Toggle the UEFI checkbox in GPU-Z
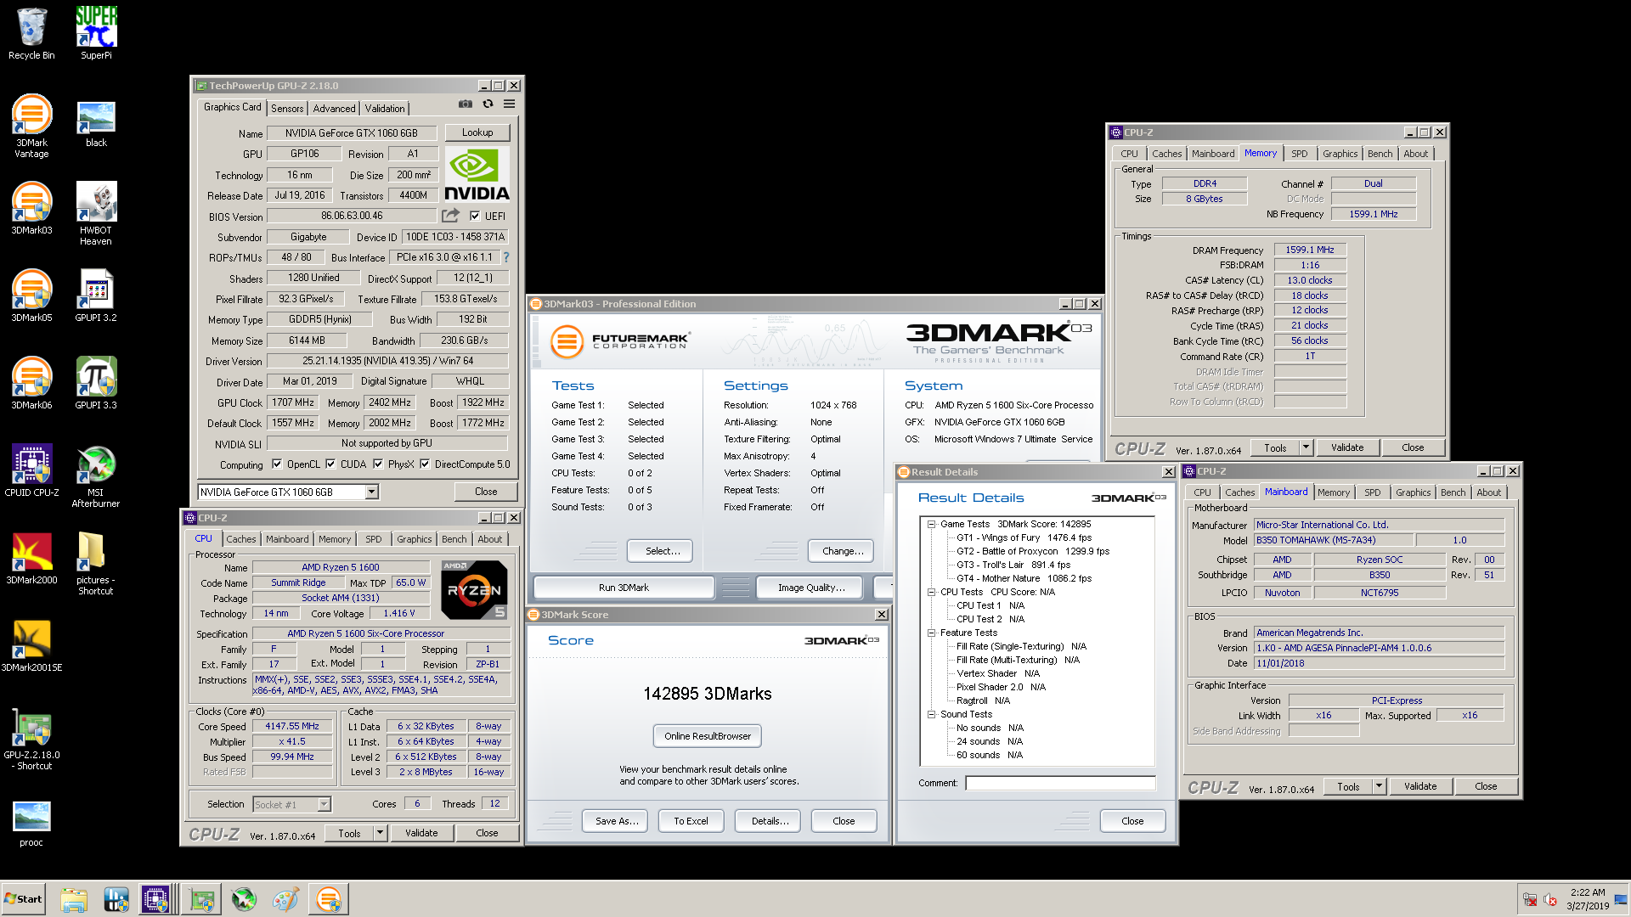1631x917 pixels. [x=475, y=216]
